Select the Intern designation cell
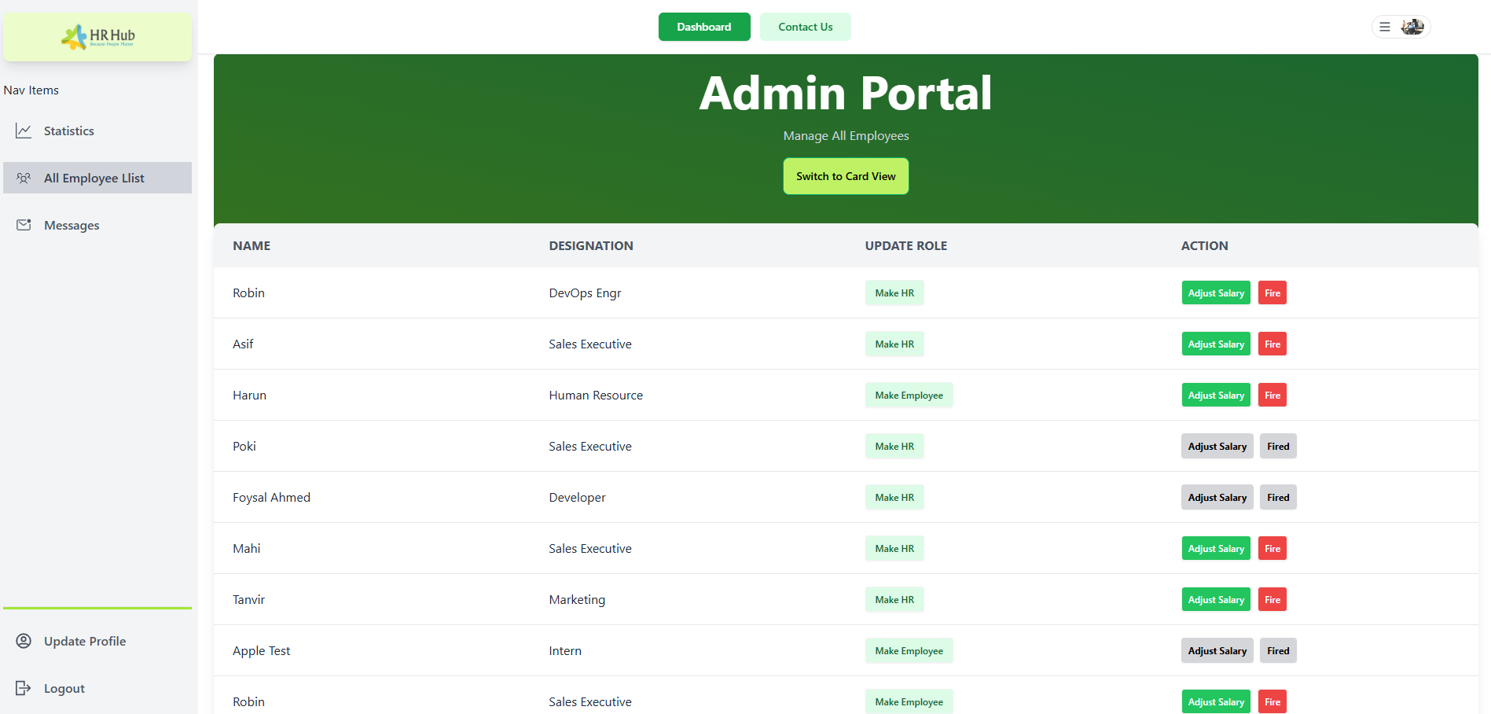1491x714 pixels. [565, 650]
